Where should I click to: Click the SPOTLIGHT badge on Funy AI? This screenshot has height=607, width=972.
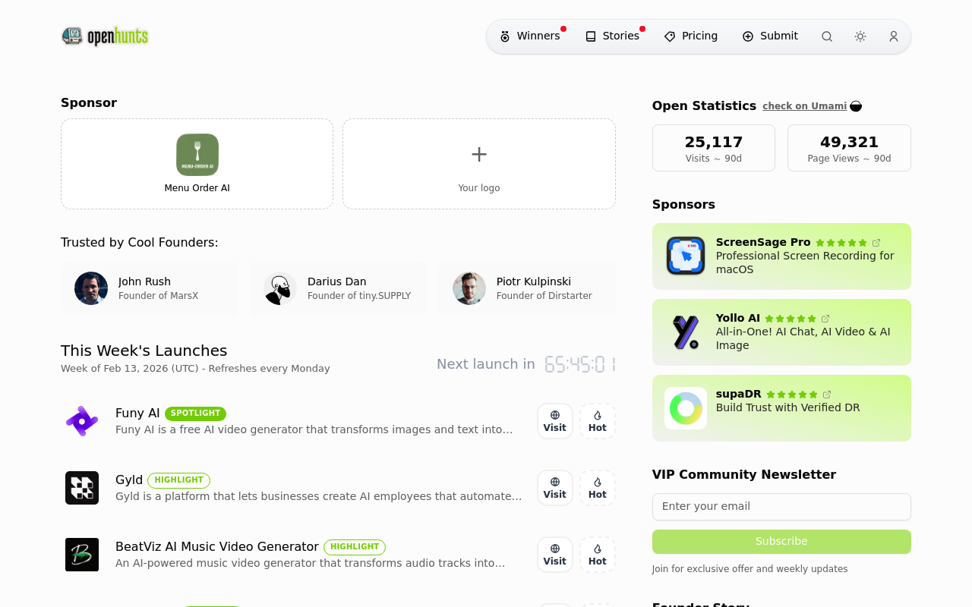195,414
